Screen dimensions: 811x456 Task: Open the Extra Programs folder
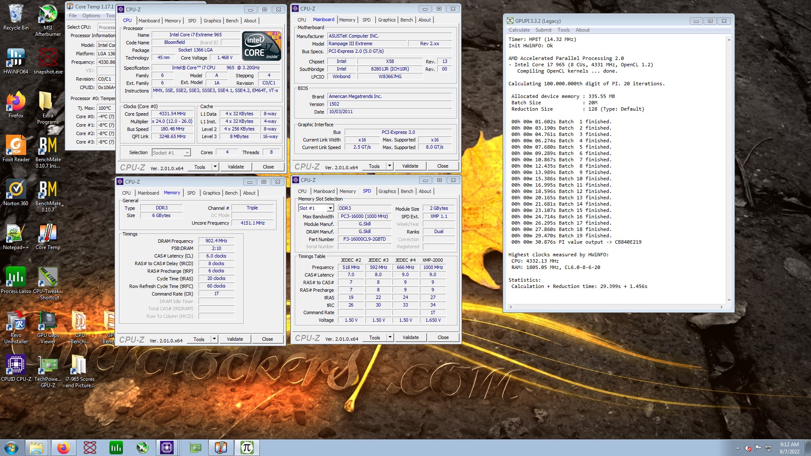[48, 108]
